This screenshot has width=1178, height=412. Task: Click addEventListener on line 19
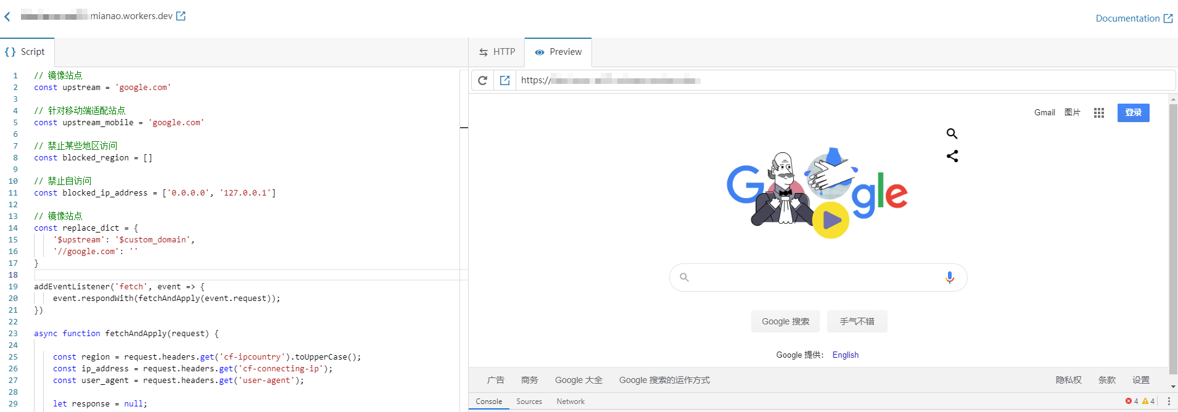(x=72, y=287)
